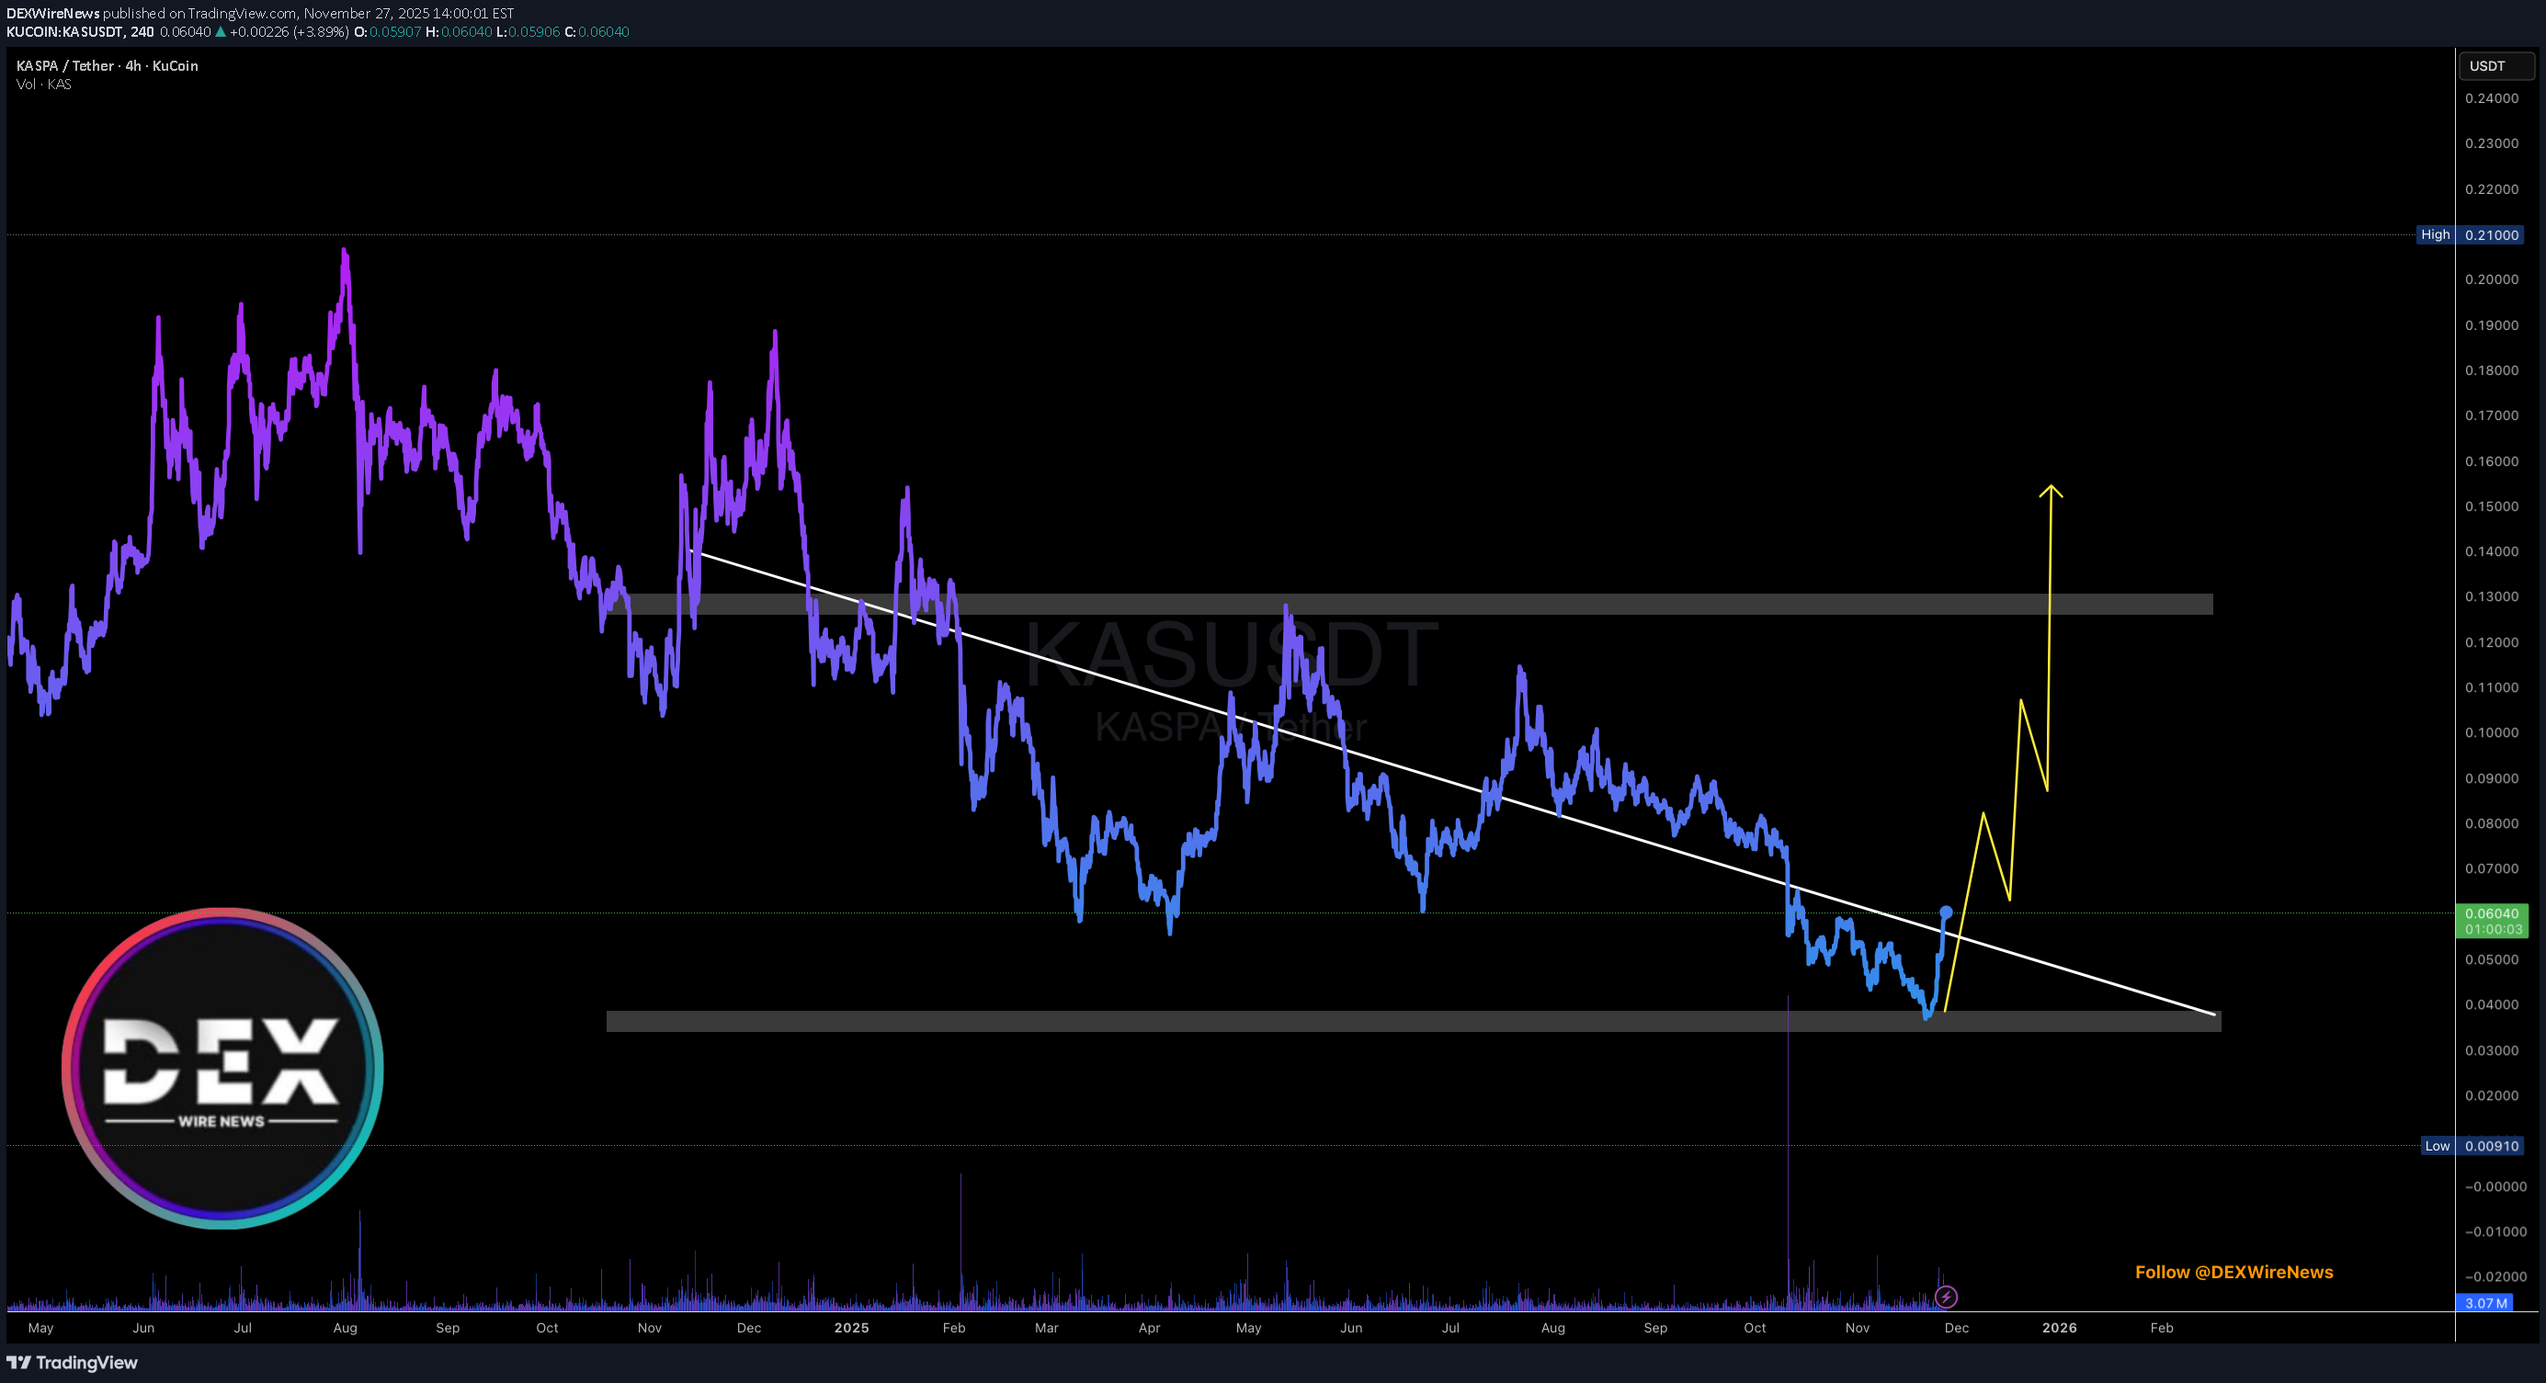This screenshot has height=1383, width=2546.
Task: Click the green 0.06040 current price tag
Action: coord(2491,920)
